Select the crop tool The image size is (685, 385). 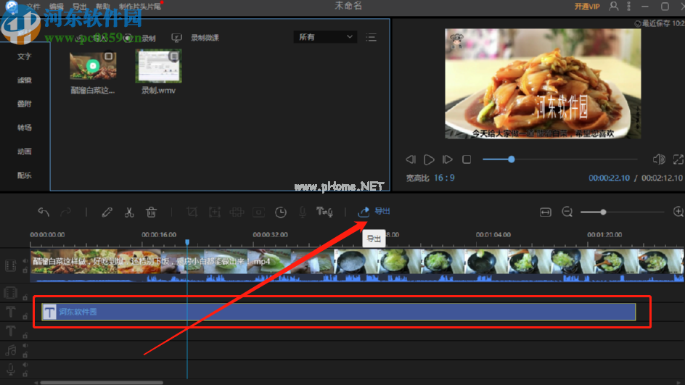tap(192, 212)
